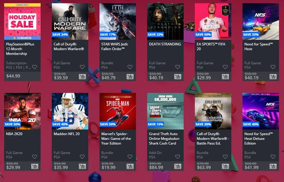Open the Spider-Man cover art
This screenshot has height=182, width=284.
coord(118,111)
